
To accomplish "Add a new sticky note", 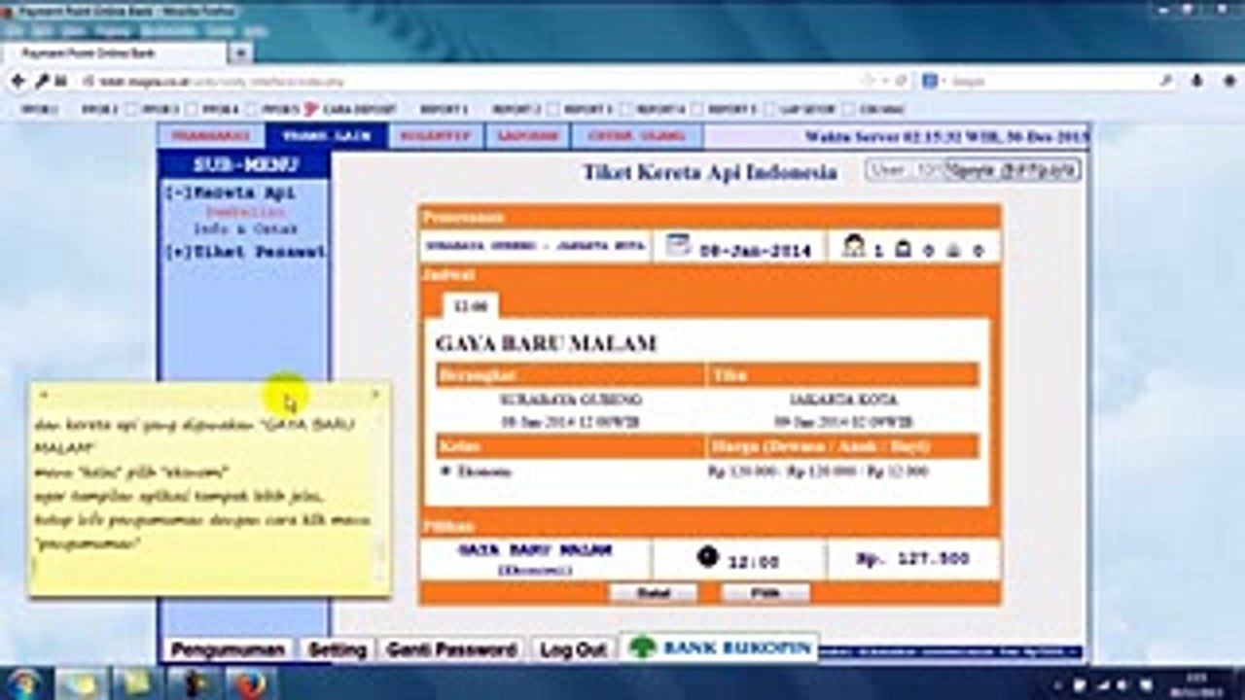I will [x=44, y=395].
